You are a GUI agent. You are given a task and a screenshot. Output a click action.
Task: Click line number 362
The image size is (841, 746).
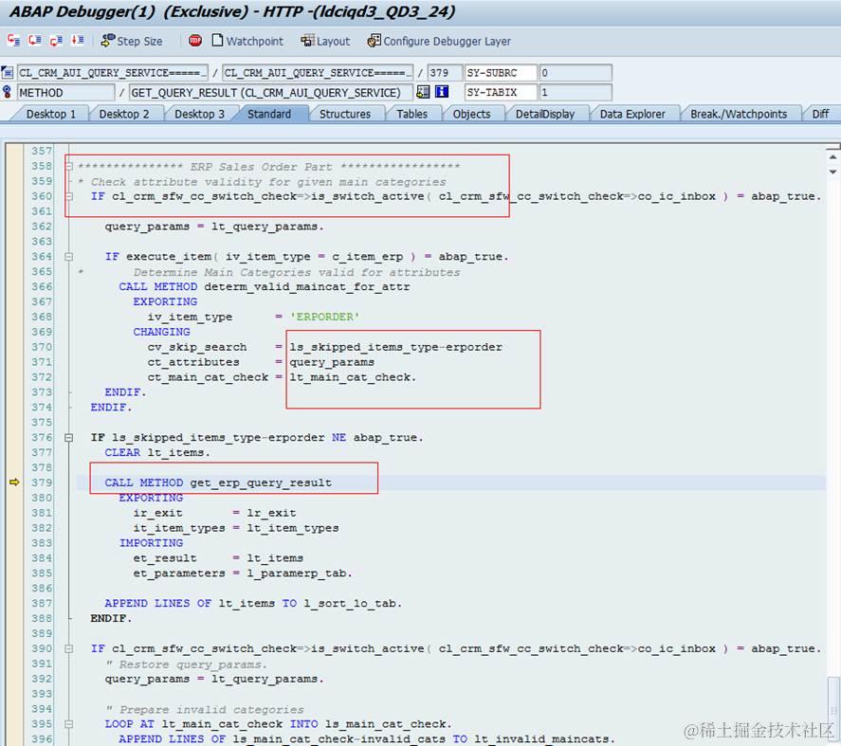(42, 227)
